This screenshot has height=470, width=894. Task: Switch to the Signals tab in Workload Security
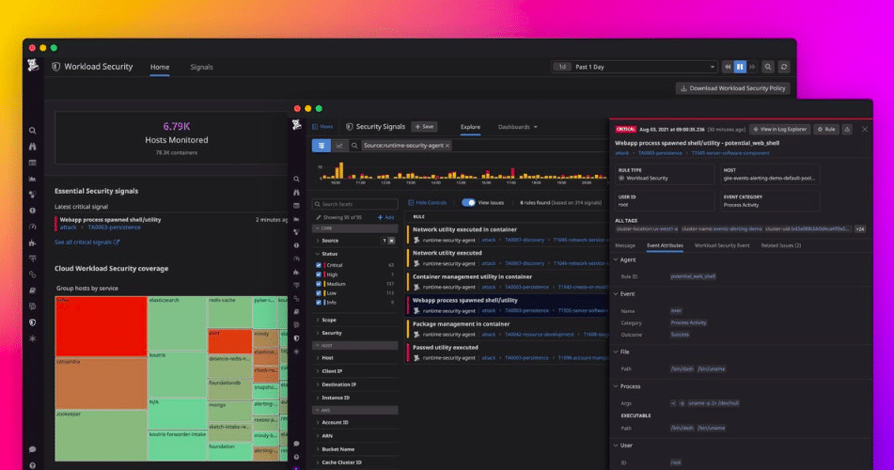201,68
